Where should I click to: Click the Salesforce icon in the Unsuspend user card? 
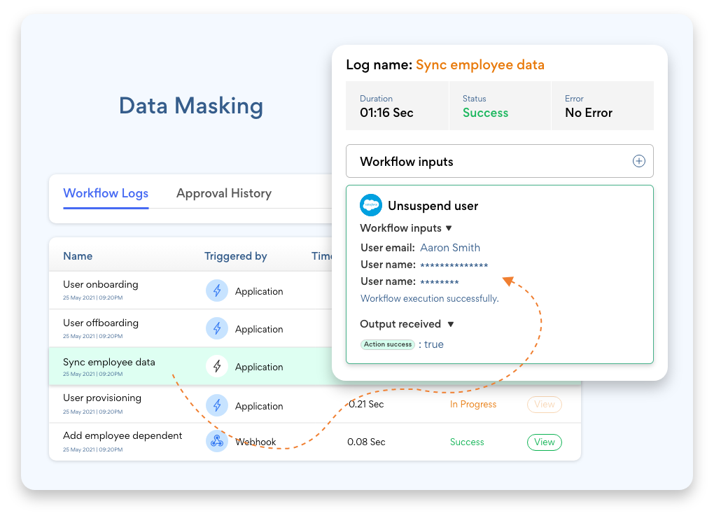click(371, 205)
